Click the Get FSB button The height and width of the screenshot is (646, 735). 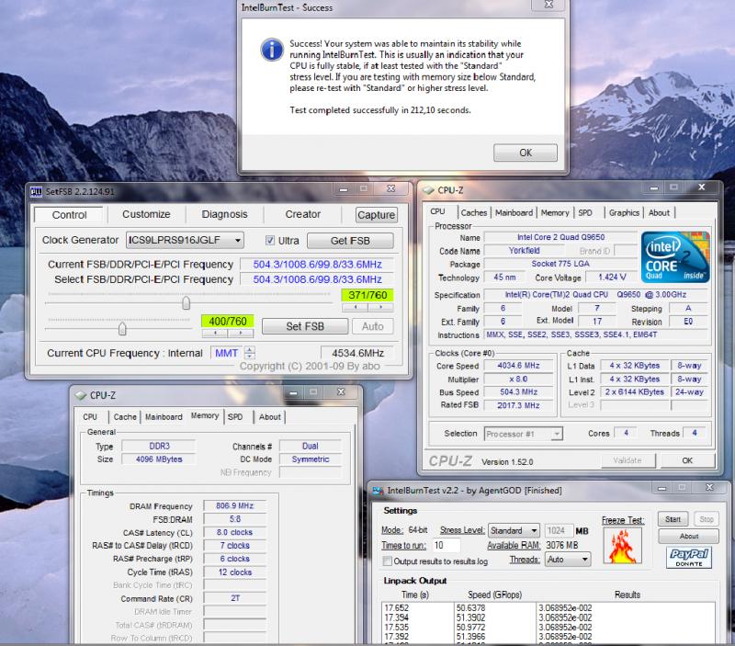[350, 241]
